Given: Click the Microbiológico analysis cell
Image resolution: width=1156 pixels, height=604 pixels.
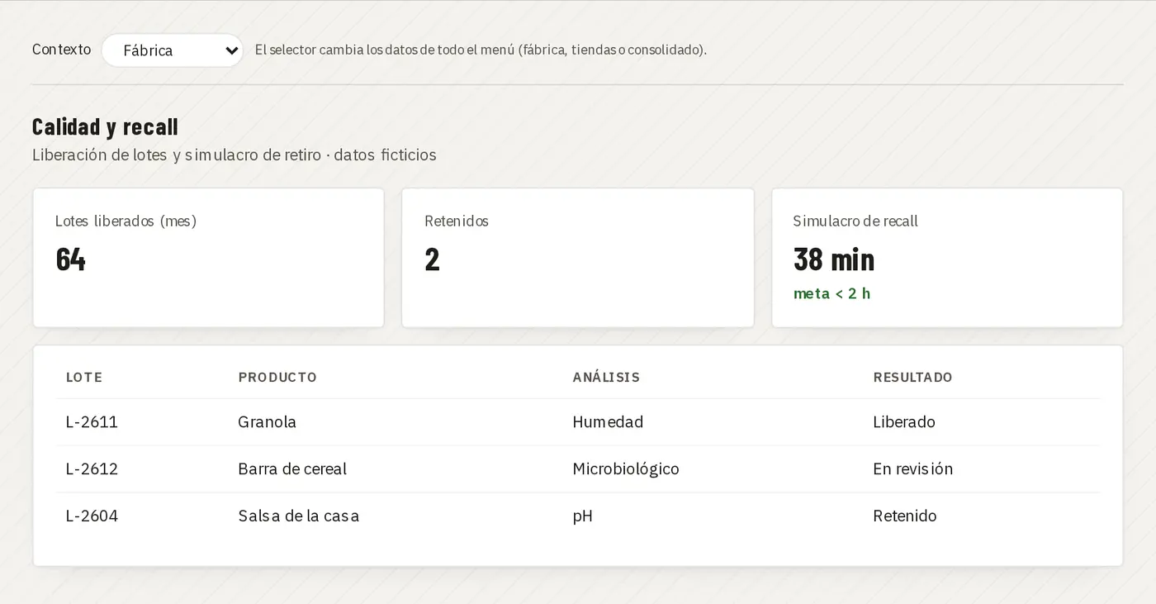Looking at the screenshot, I should coord(626,469).
